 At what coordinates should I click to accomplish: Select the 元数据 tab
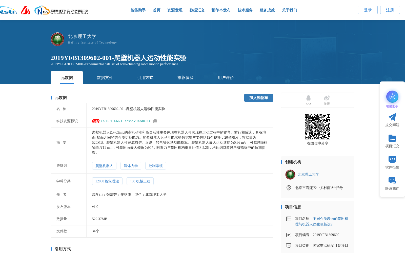[x=67, y=78]
